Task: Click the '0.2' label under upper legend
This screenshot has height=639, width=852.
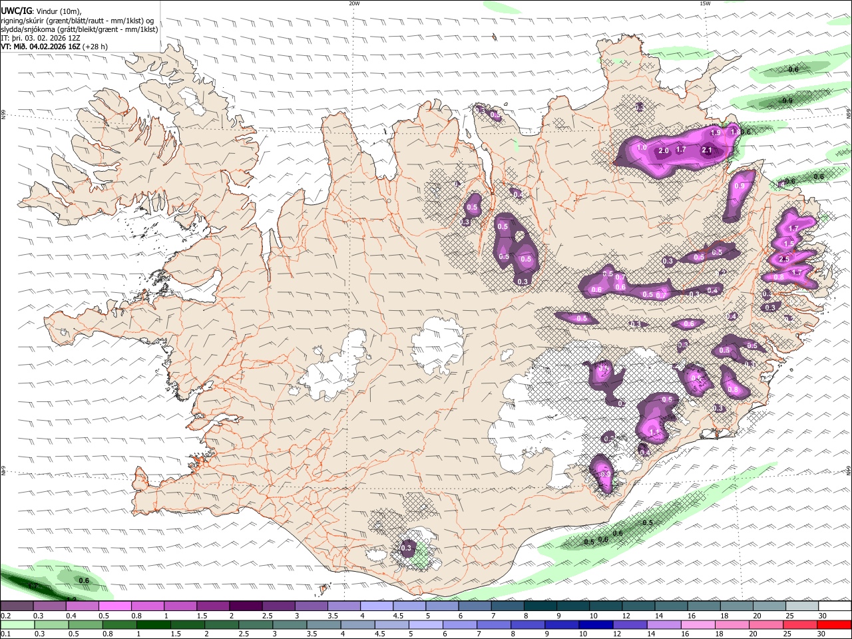Action: pyautogui.click(x=6, y=616)
